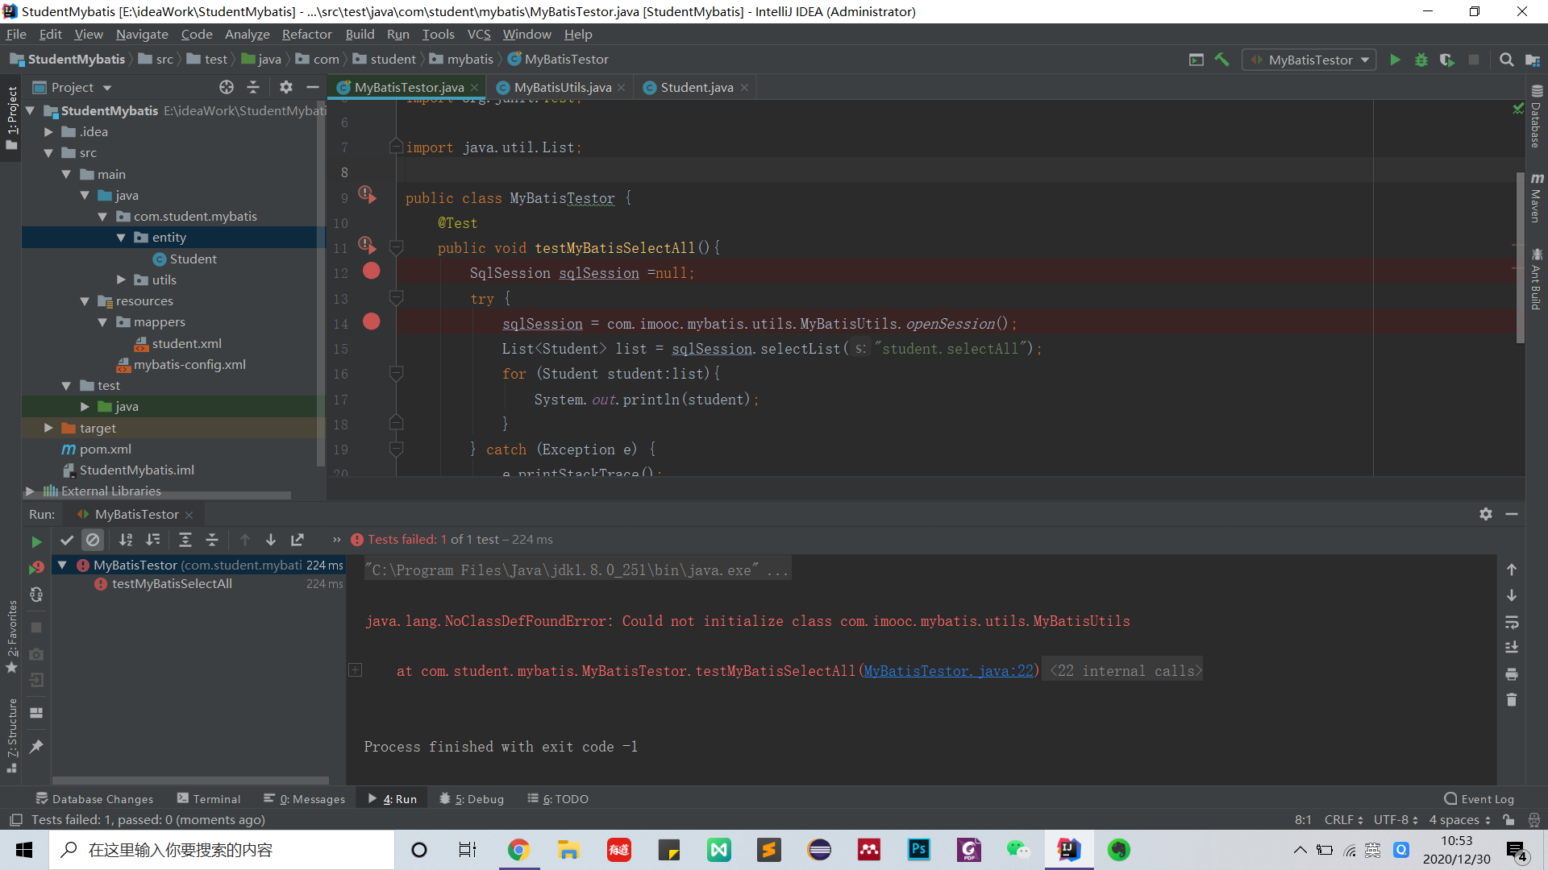
Task: Toggle Ant Build tool window
Action: tap(1536, 279)
